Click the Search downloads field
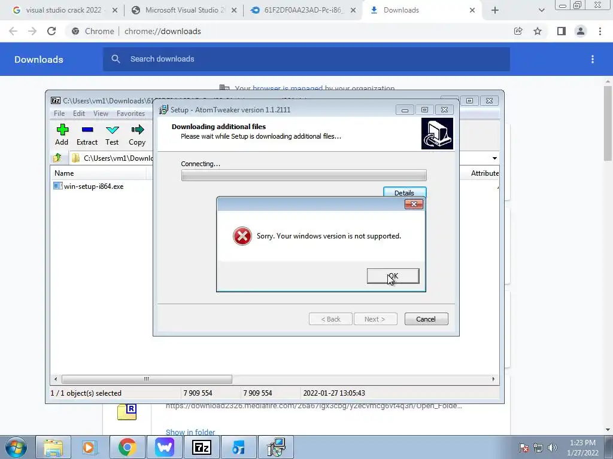 (306, 59)
